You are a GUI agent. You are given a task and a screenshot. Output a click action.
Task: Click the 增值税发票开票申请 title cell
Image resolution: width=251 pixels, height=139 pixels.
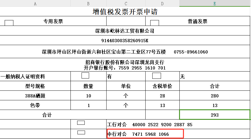pos(125,12)
